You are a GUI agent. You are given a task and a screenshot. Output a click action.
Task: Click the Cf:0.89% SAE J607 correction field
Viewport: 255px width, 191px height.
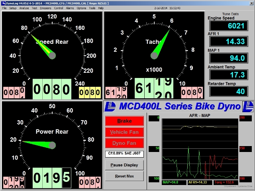tap(124, 154)
